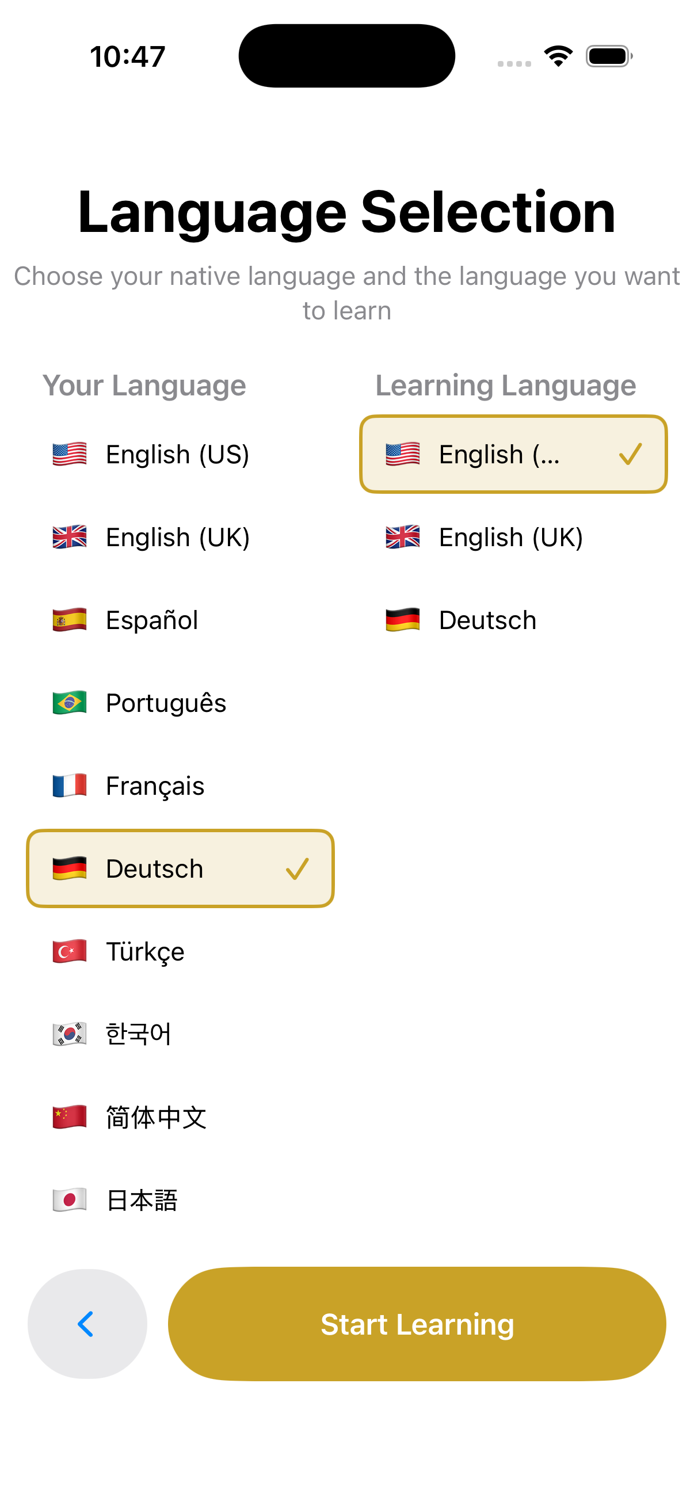Click the UK flag next to English (UK)
This screenshot has height=1509, width=694.
68,537
